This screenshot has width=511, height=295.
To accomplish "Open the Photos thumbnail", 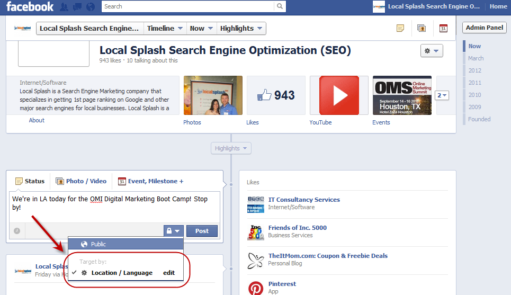I will [x=213, y=95].
